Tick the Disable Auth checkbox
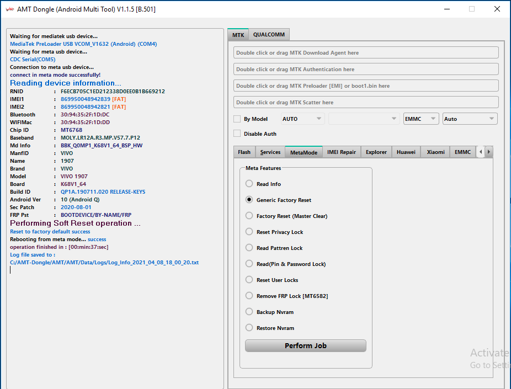 point(237,134)
